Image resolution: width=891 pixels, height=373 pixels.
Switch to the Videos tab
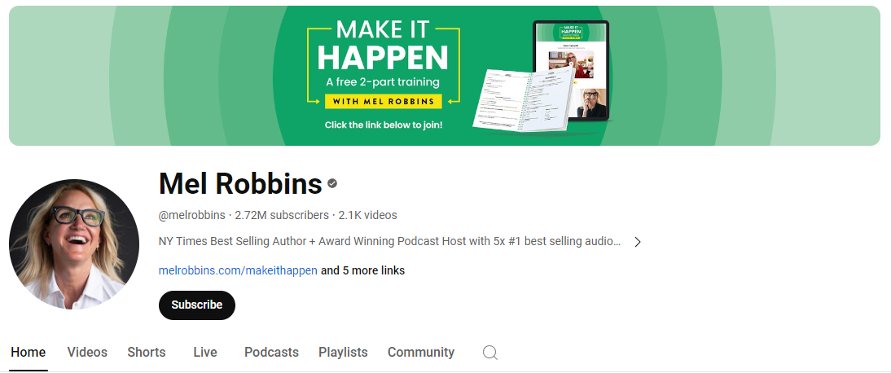coord(87,353)
